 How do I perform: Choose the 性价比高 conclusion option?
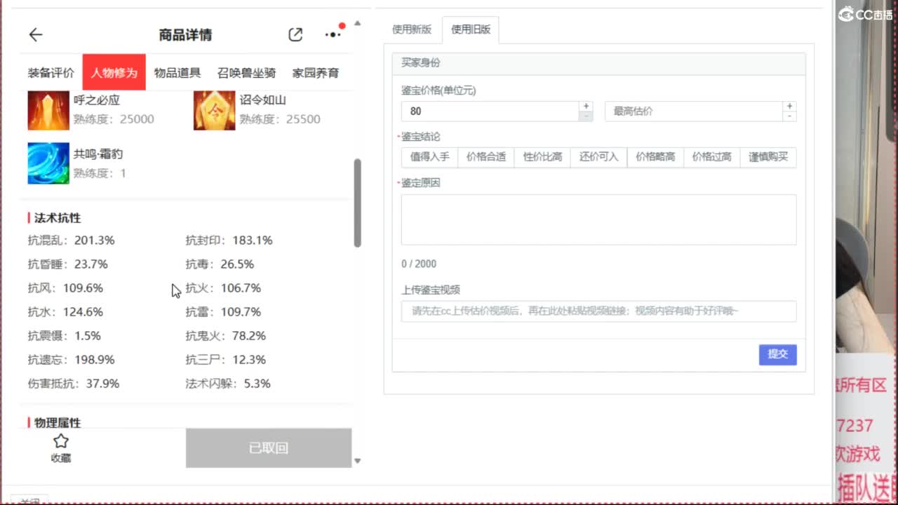click(542, 157)
